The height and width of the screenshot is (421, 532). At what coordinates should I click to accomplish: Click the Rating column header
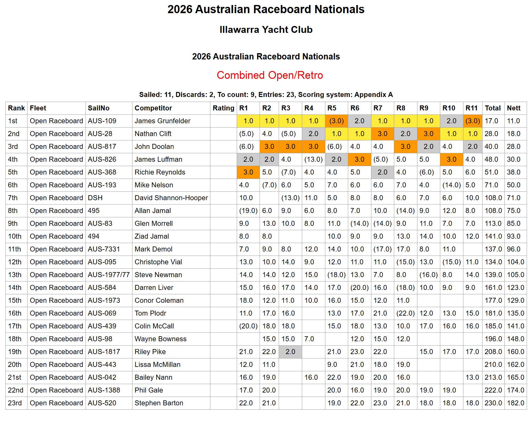point(223,108)
